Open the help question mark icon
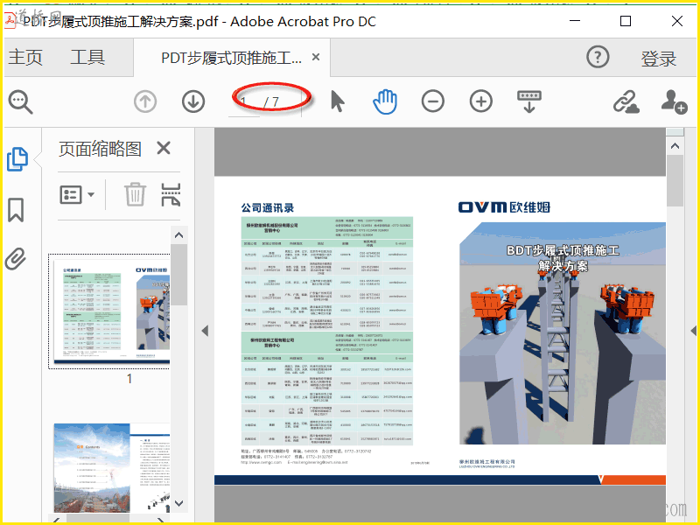Image resolution: width=700 pixels, height=525 pixels. (x=598, y=57)
